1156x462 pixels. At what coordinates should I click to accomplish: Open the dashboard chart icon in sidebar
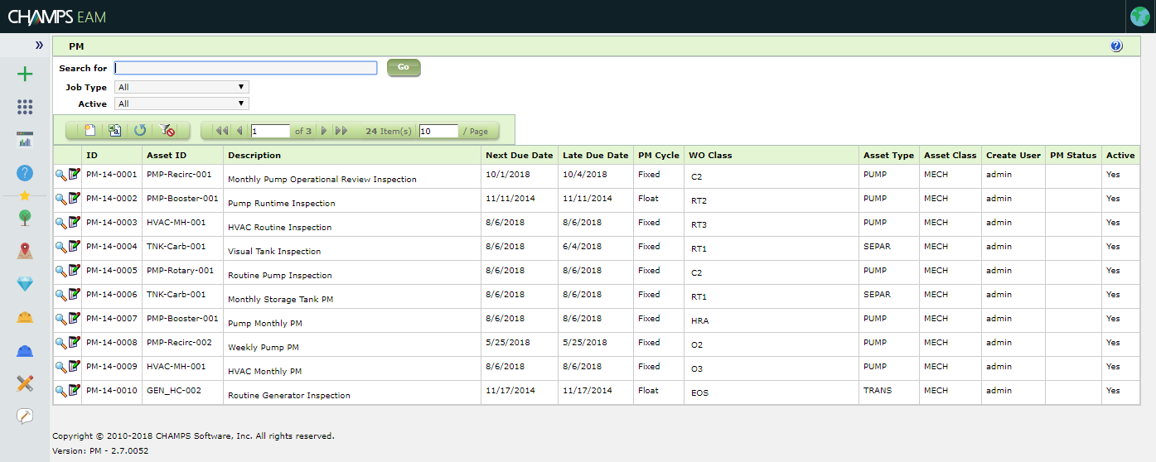click(x=25, y=139)
